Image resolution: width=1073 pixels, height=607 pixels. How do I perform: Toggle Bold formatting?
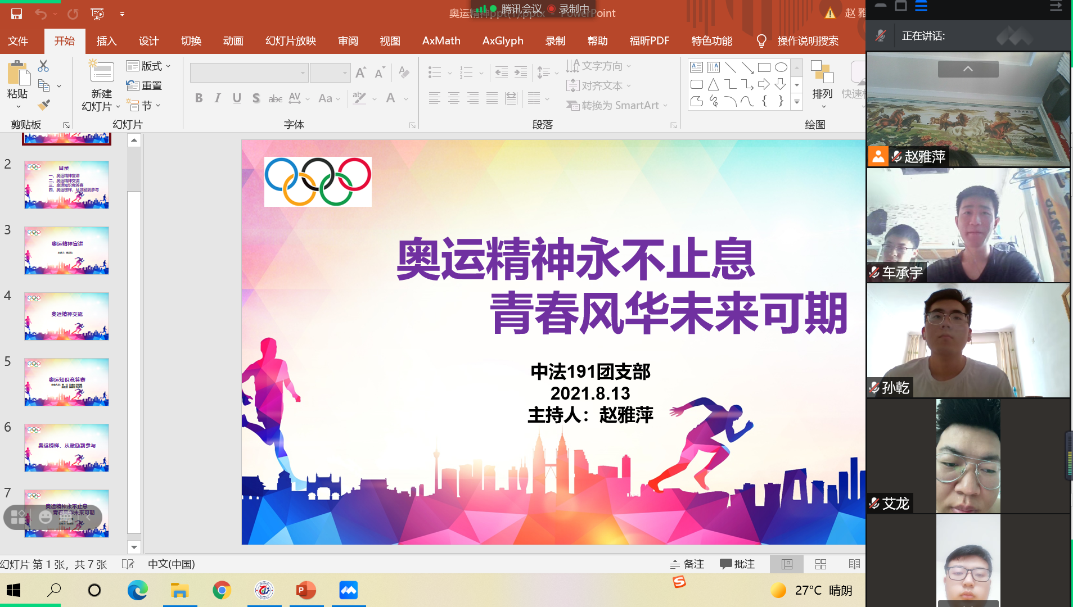[x=199, y=98]
